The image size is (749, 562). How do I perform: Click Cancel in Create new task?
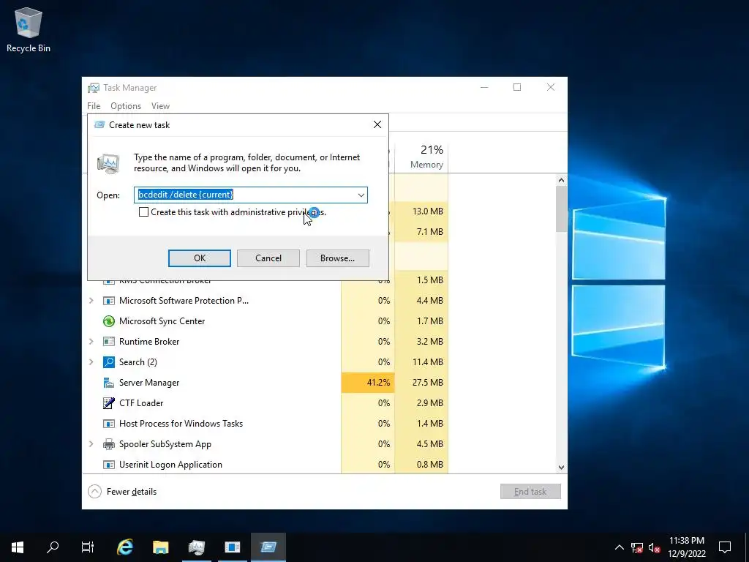click(x=268, y=258)
